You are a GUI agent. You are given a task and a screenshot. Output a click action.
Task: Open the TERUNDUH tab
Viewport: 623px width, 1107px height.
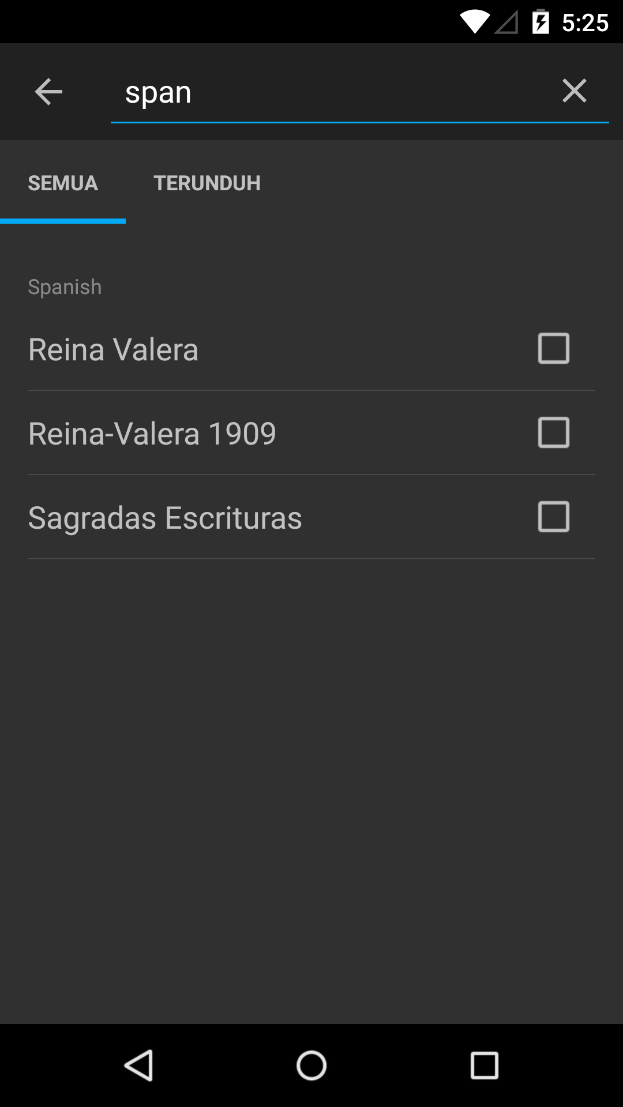tap(207, 183)
